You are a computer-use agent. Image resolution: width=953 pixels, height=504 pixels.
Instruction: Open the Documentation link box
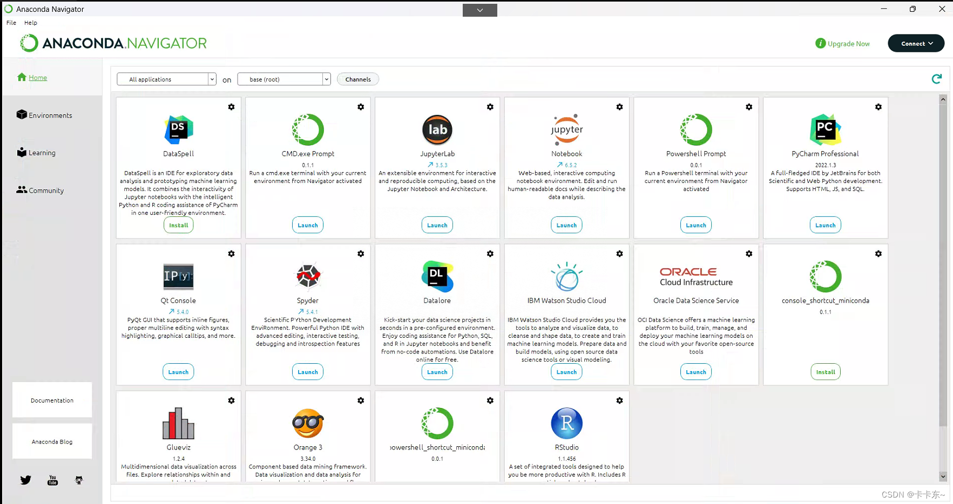point(52,400)
